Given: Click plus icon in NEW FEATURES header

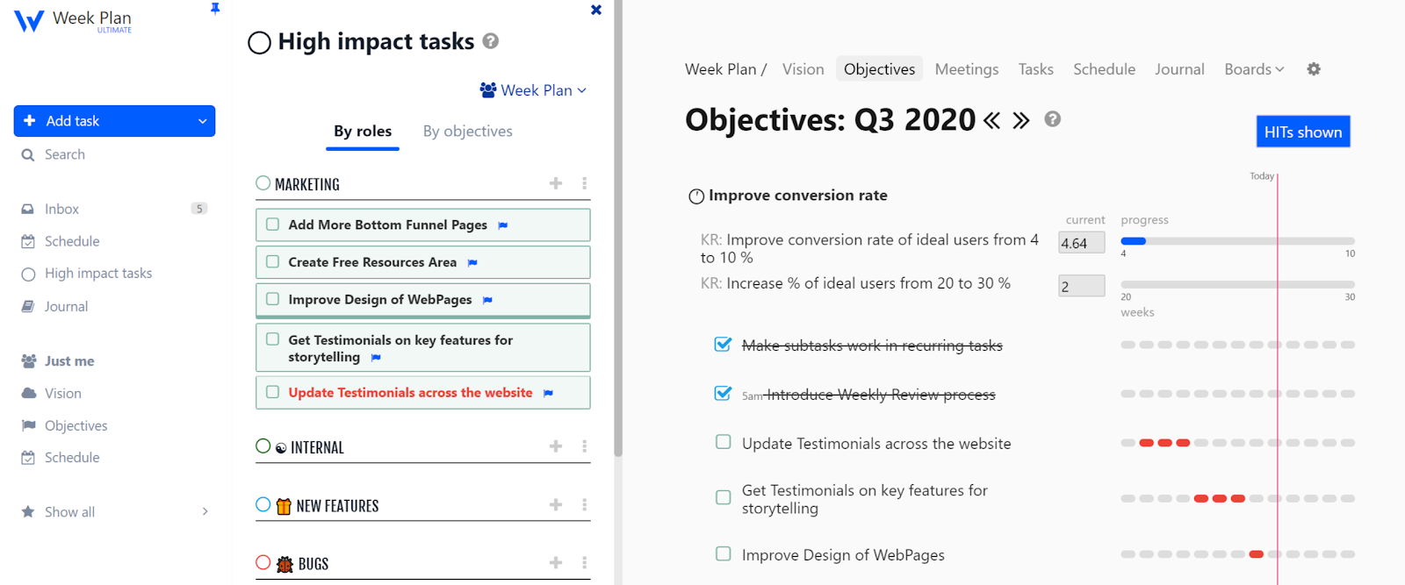Looking at the screenshot, I should pos(556,504).
